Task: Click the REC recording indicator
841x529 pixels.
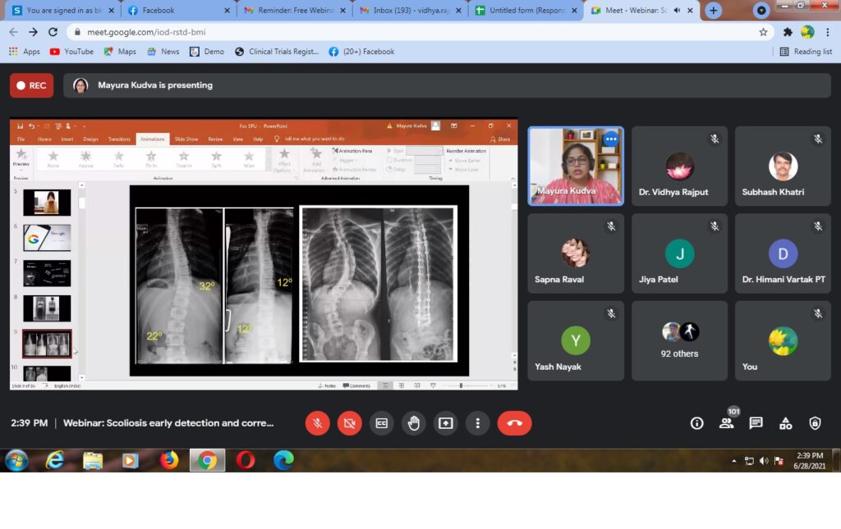Action: [x=32, y=85]
